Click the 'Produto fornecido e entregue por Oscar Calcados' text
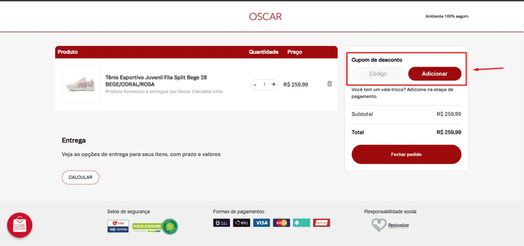This screenshot has width=524, height=246. (164, 91)
